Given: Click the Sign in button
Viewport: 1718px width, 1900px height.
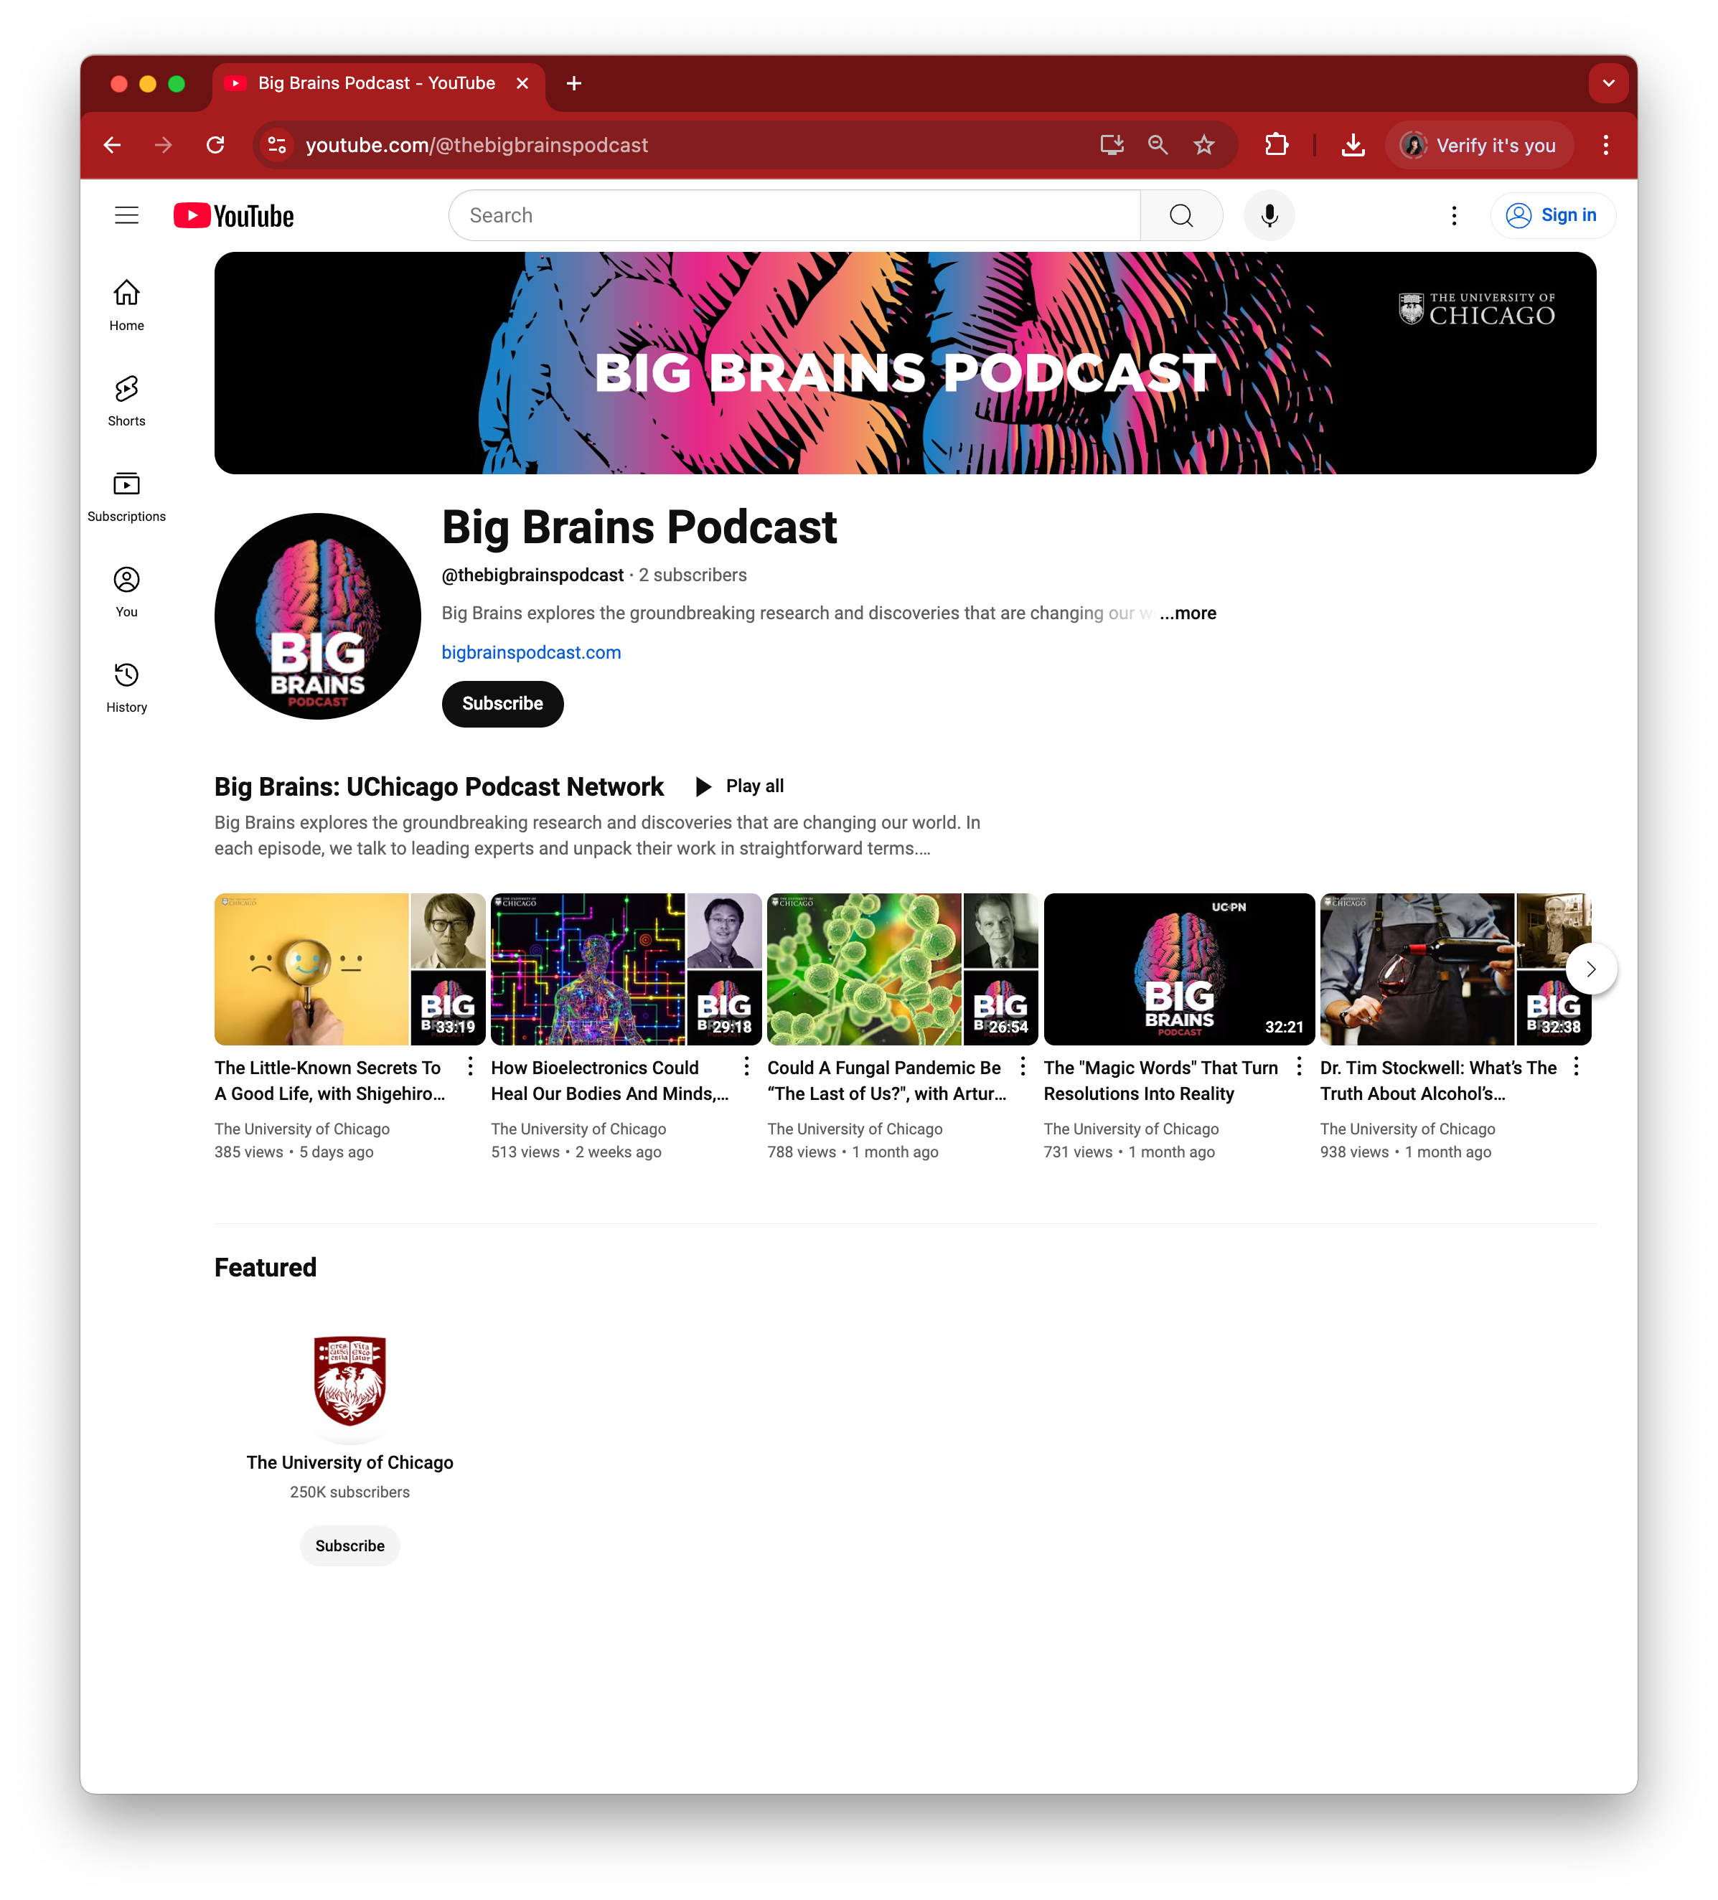Looking at the screenshot, I should tap(1552, 216).
